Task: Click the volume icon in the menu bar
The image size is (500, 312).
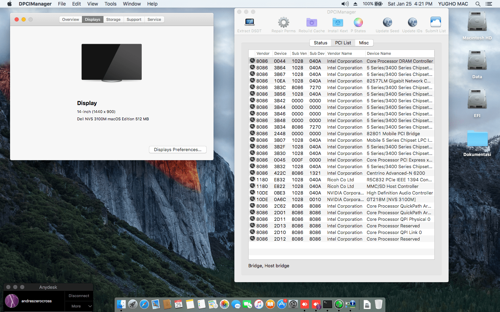Action: [345, 4]
